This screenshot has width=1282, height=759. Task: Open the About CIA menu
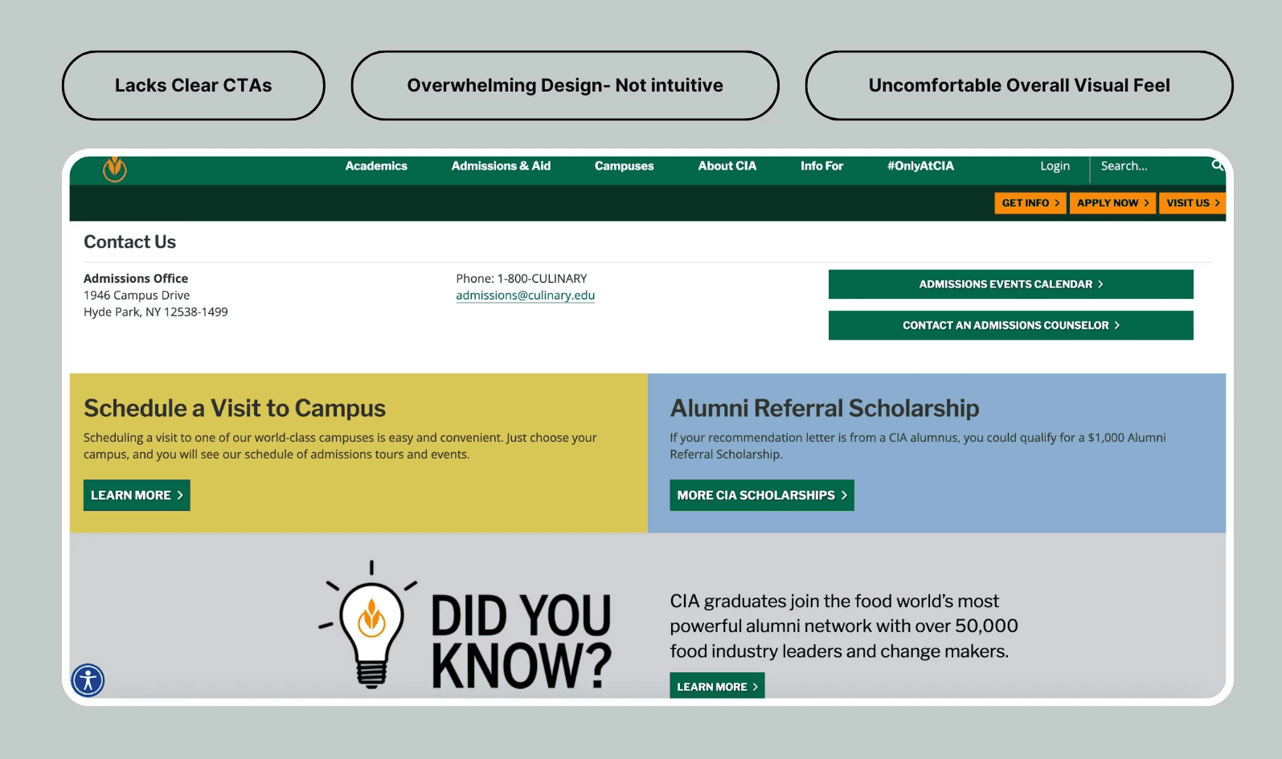coord(727,166)
